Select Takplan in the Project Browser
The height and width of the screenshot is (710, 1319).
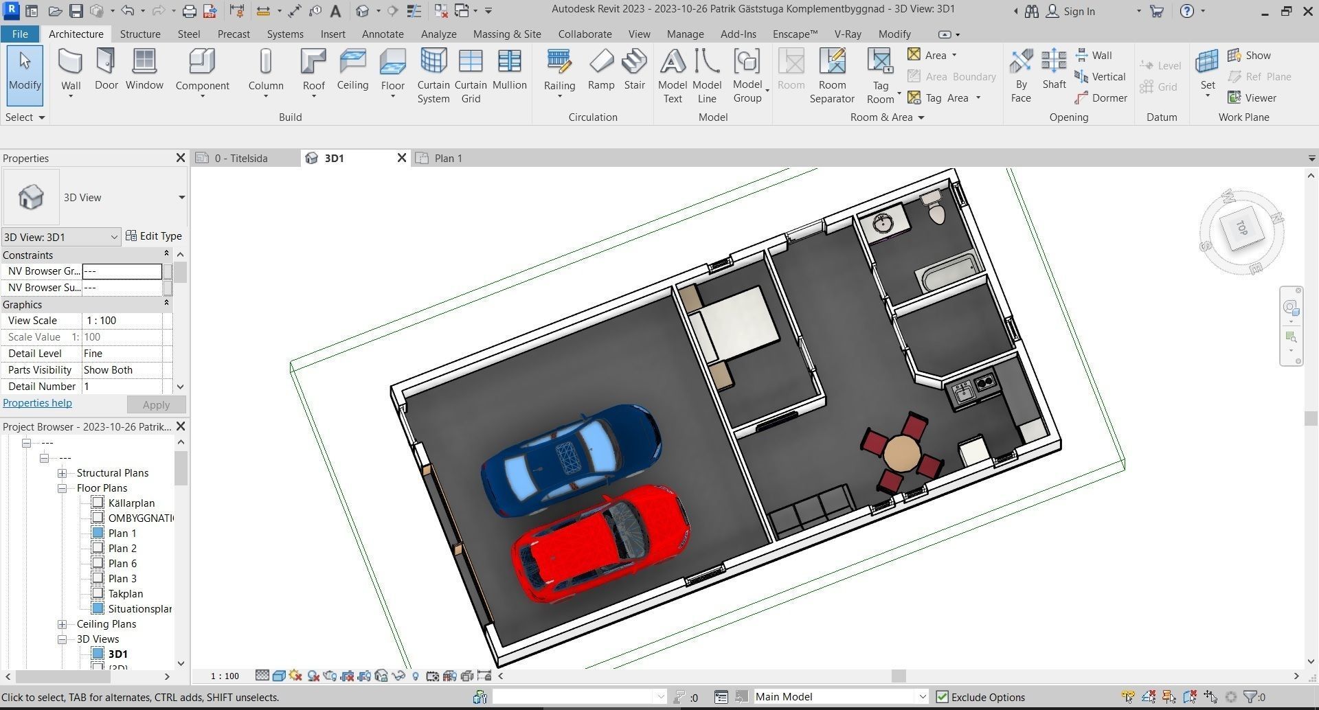point(126,594)
